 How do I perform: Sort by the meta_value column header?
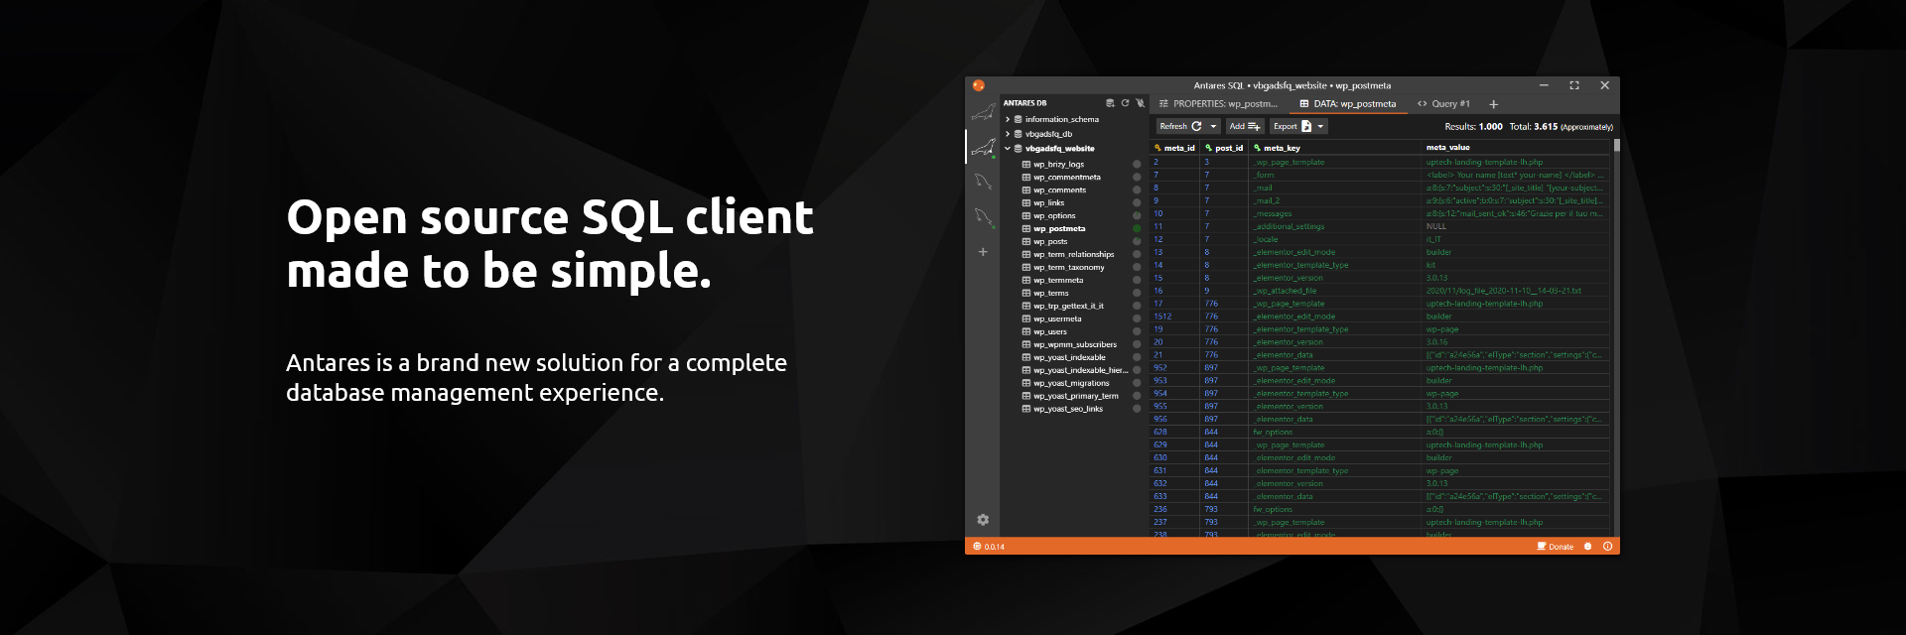1516,148
